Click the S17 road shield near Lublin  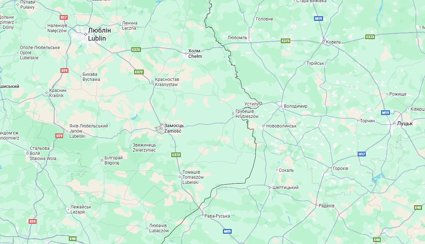tap(63, 17)
